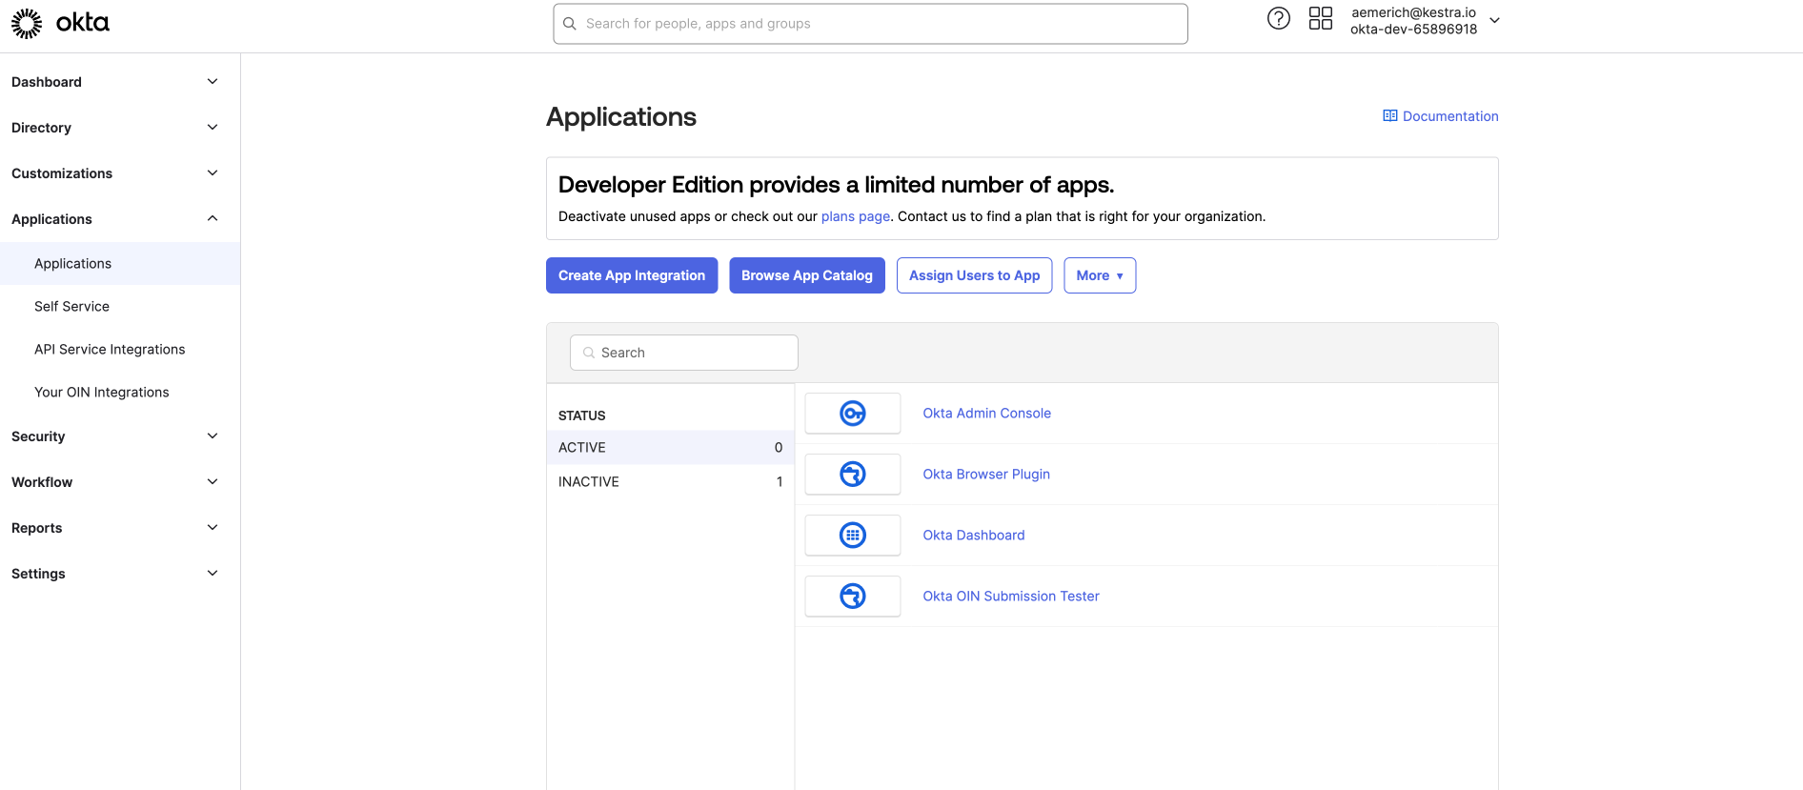
Task: Click the Okta OIN Submission Tester icon
Action: 852,597
